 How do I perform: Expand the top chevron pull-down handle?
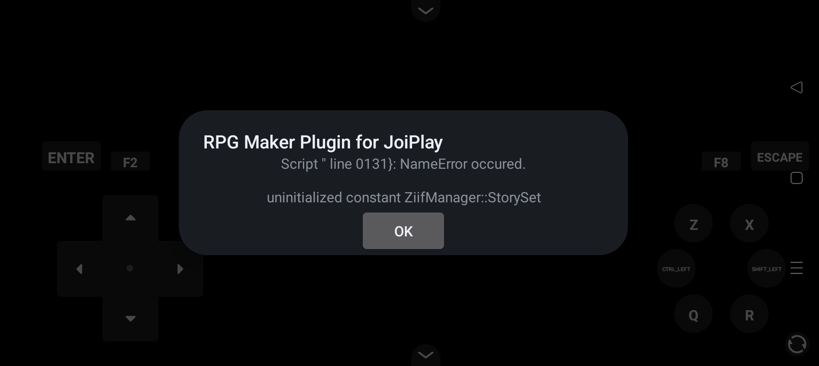click(x=426, y=10)
